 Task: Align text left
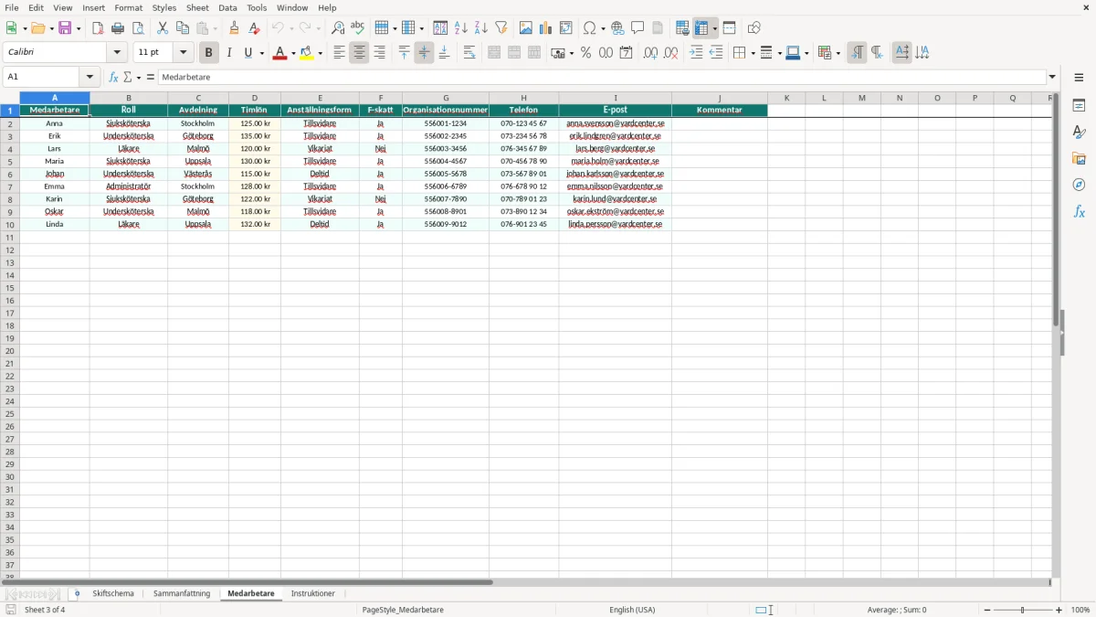(x=339, y=53)
